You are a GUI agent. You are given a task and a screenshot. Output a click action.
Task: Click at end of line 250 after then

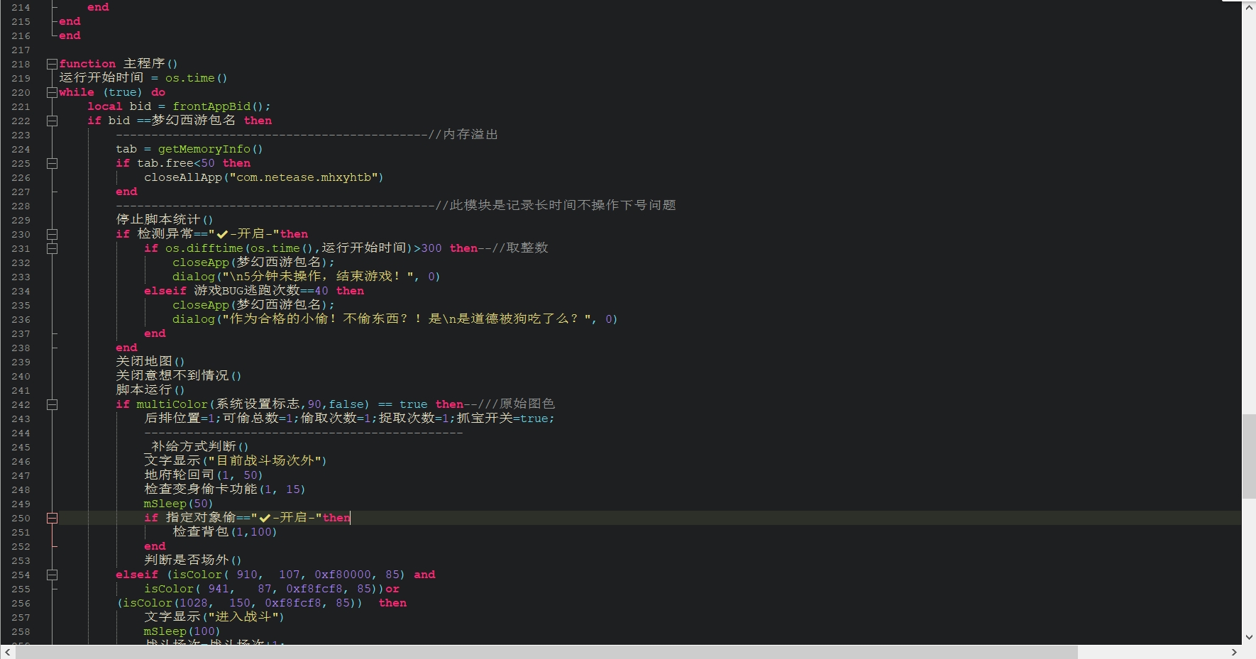pyautogui.click(x=351, y=518)
